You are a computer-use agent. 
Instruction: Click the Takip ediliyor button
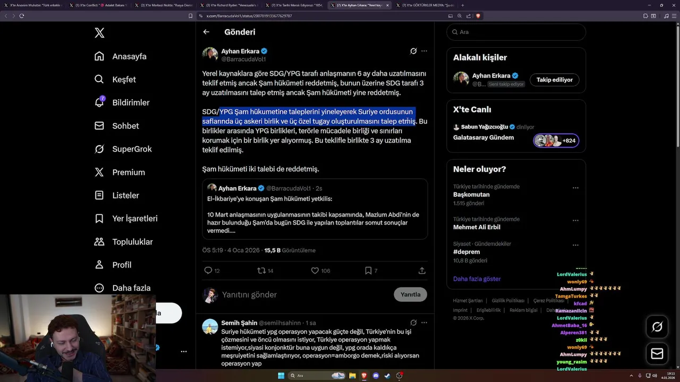554,80
